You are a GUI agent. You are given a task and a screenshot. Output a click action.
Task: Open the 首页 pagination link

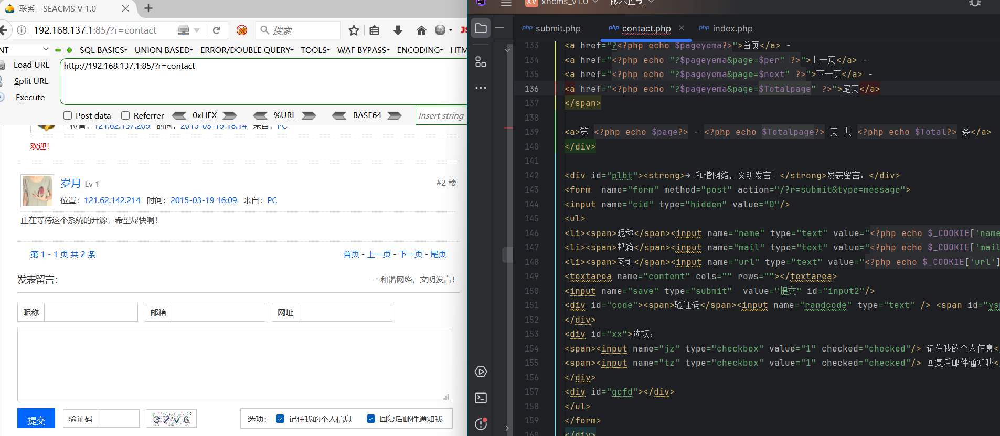[x=351, y=254]
